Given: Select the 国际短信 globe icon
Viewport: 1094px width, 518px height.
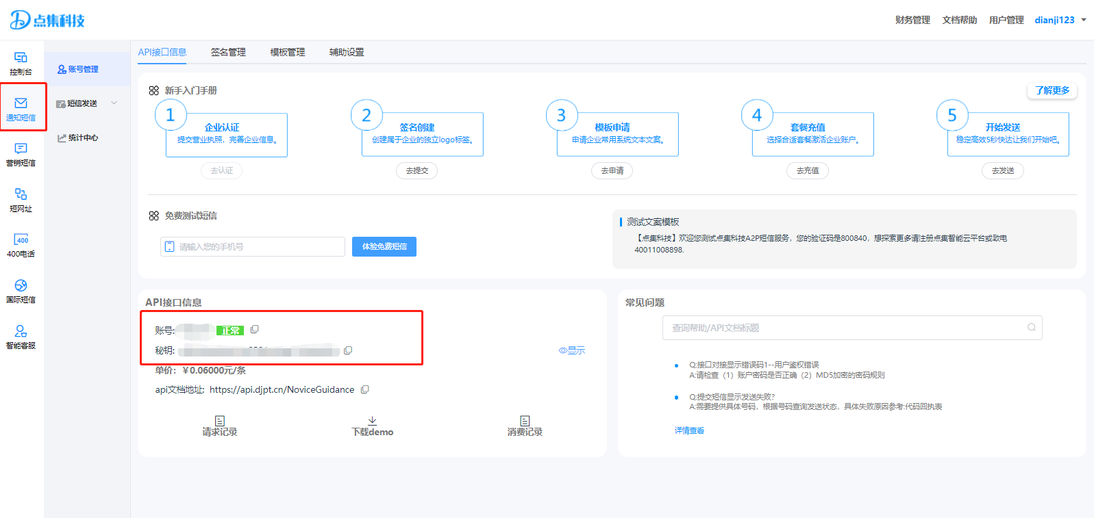Looking at the screenshot, I should (21, 286).
